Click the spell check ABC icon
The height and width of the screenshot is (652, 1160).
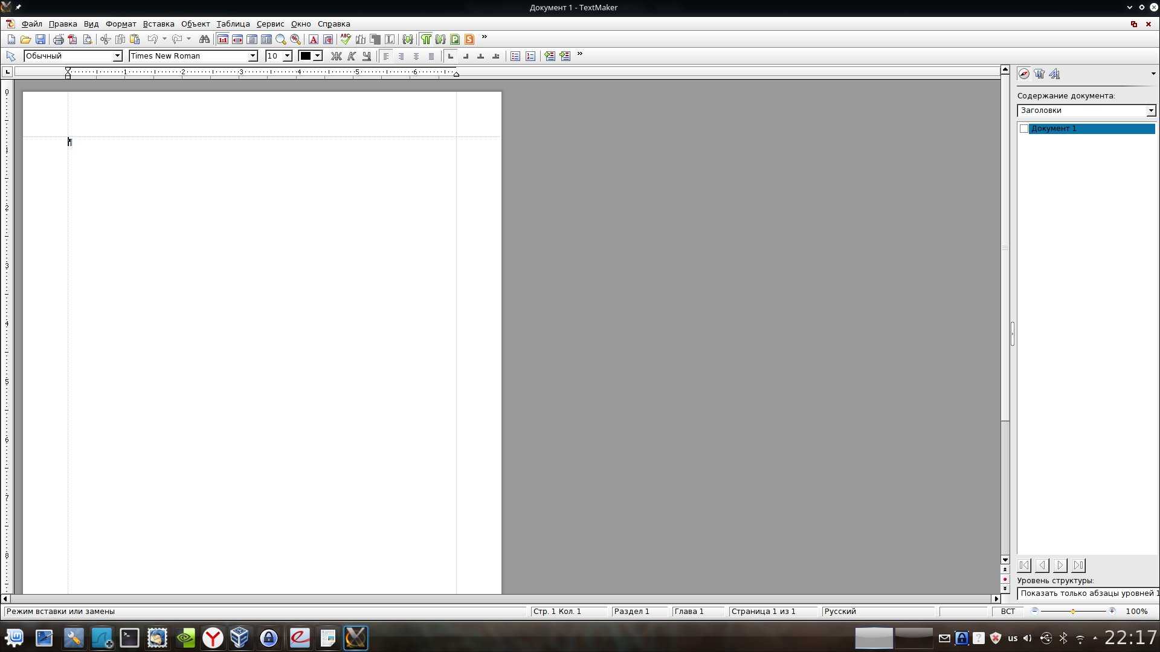(345, 39)
